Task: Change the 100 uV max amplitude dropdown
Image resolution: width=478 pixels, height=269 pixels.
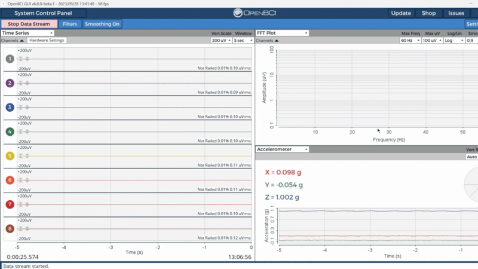Action: point(432,40)
